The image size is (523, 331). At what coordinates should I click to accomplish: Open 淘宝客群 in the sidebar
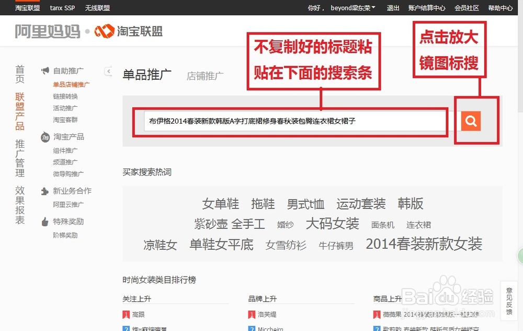click(x=65, y=119)
